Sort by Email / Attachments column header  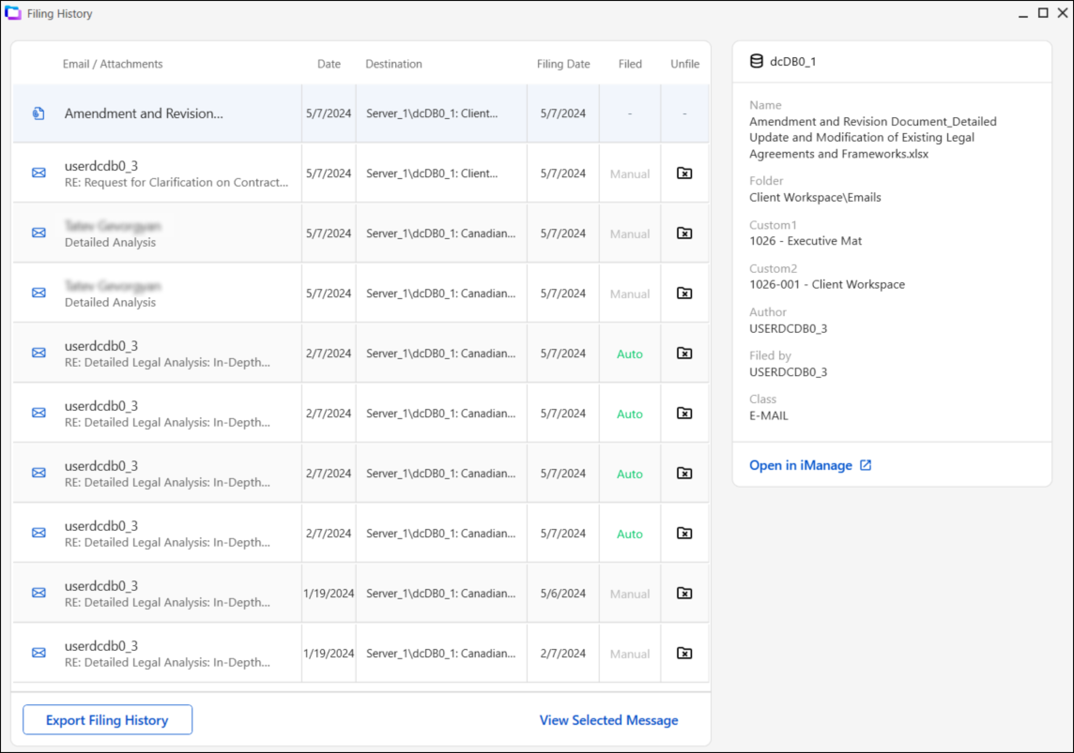113,64
